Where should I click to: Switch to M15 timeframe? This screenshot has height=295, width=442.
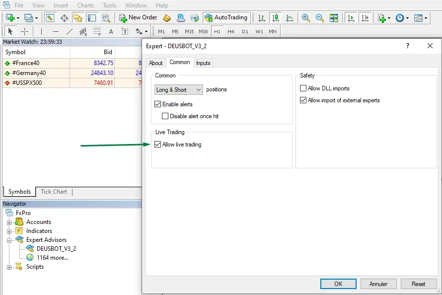(189, 32)
